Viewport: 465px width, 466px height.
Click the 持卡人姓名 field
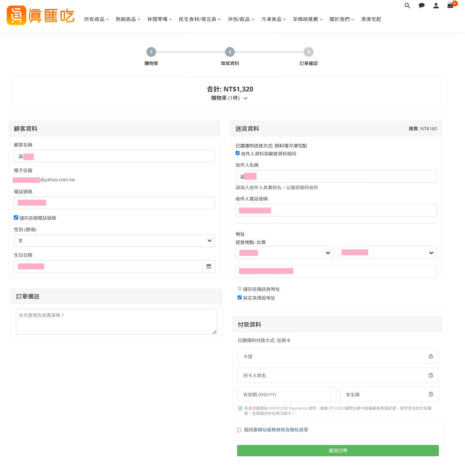[338, 375]
